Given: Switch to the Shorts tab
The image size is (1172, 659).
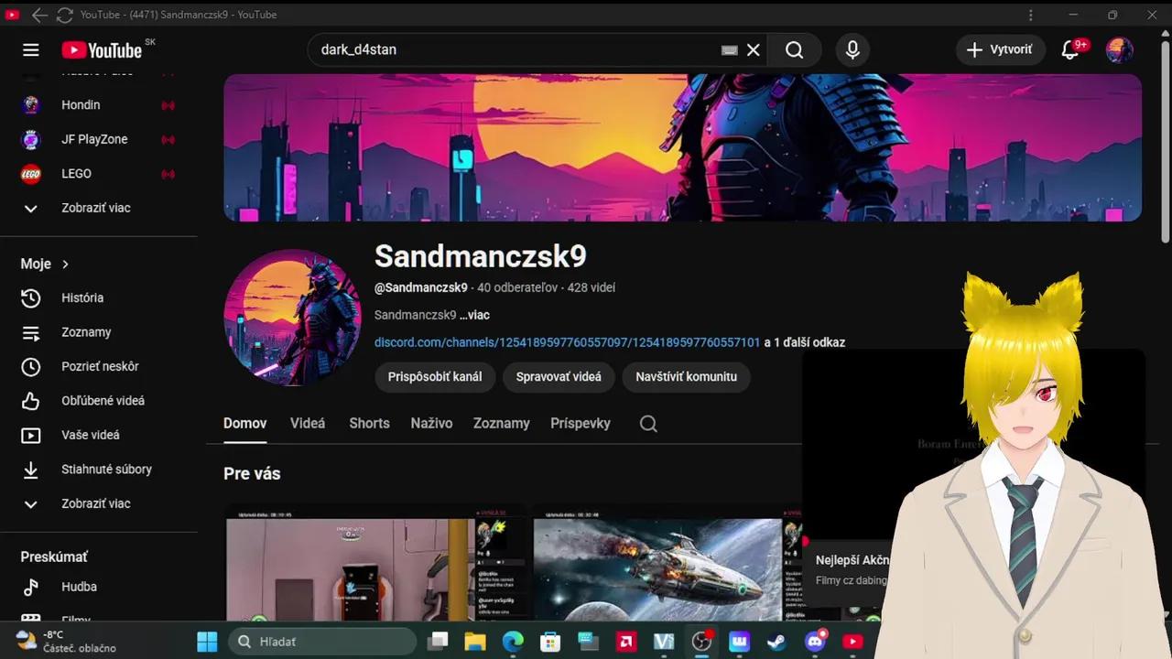Looking at the screenshot, I should tap(369, 424).
